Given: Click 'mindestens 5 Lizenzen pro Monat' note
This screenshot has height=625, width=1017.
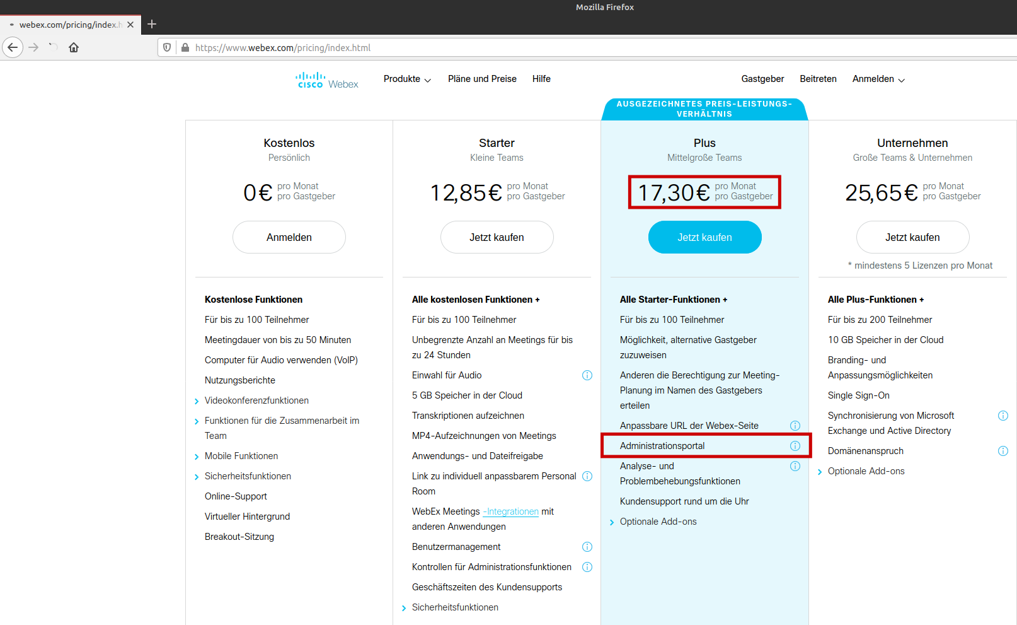Looking at the screenshot, I should tap(920, 266).
